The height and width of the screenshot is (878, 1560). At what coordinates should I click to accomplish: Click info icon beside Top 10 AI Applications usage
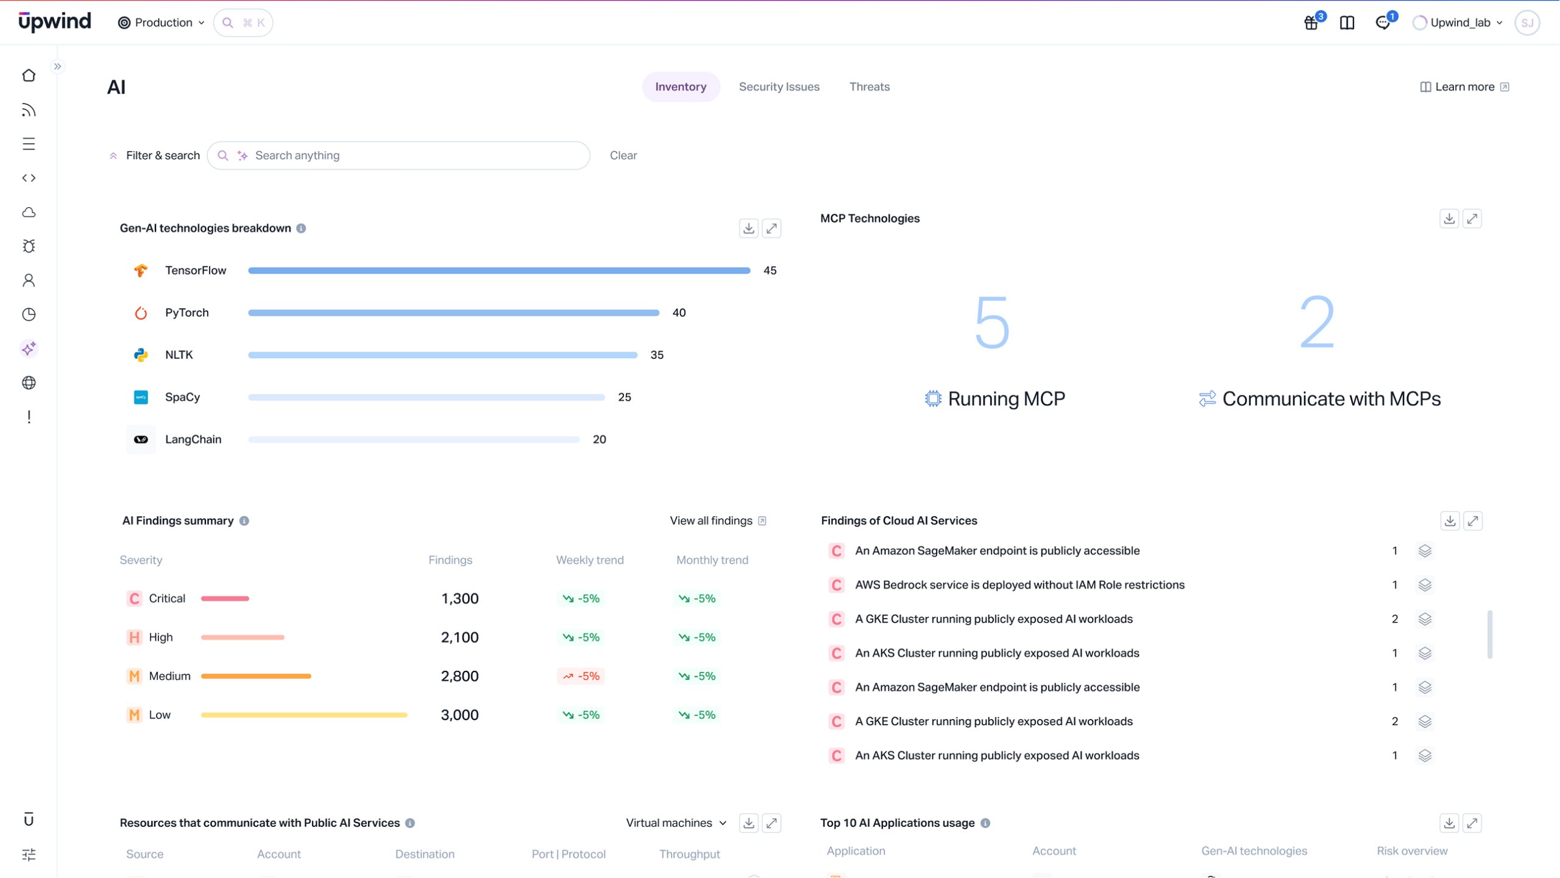(985, 823)
